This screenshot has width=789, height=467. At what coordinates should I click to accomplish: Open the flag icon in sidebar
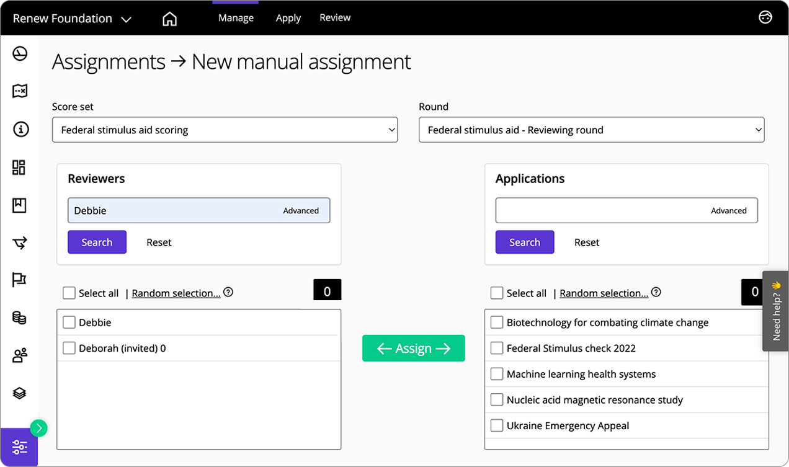(x=20, y=280)
